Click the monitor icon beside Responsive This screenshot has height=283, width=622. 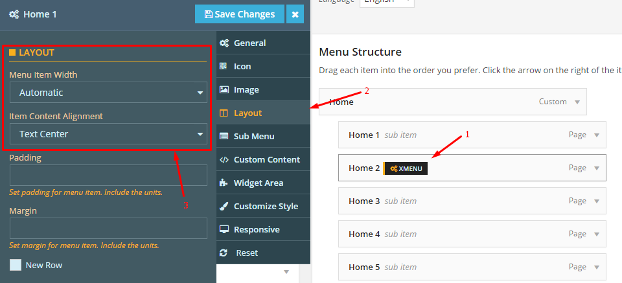click(224, 229)
